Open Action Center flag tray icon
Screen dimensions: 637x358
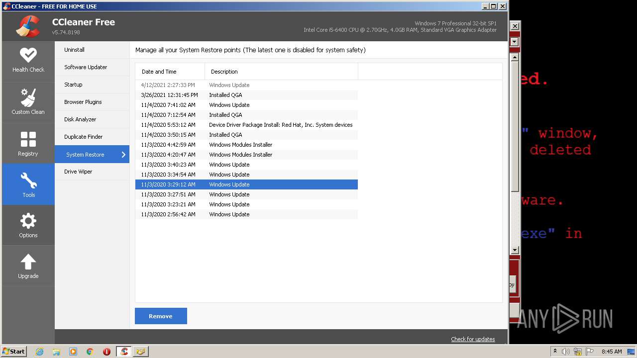[590, 352]
